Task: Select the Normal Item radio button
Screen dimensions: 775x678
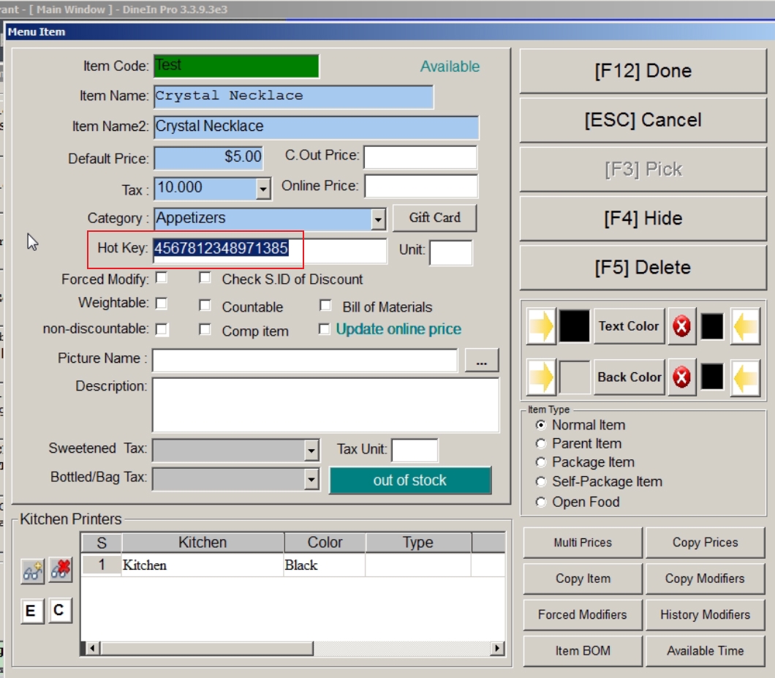Action: click(541, 425)
